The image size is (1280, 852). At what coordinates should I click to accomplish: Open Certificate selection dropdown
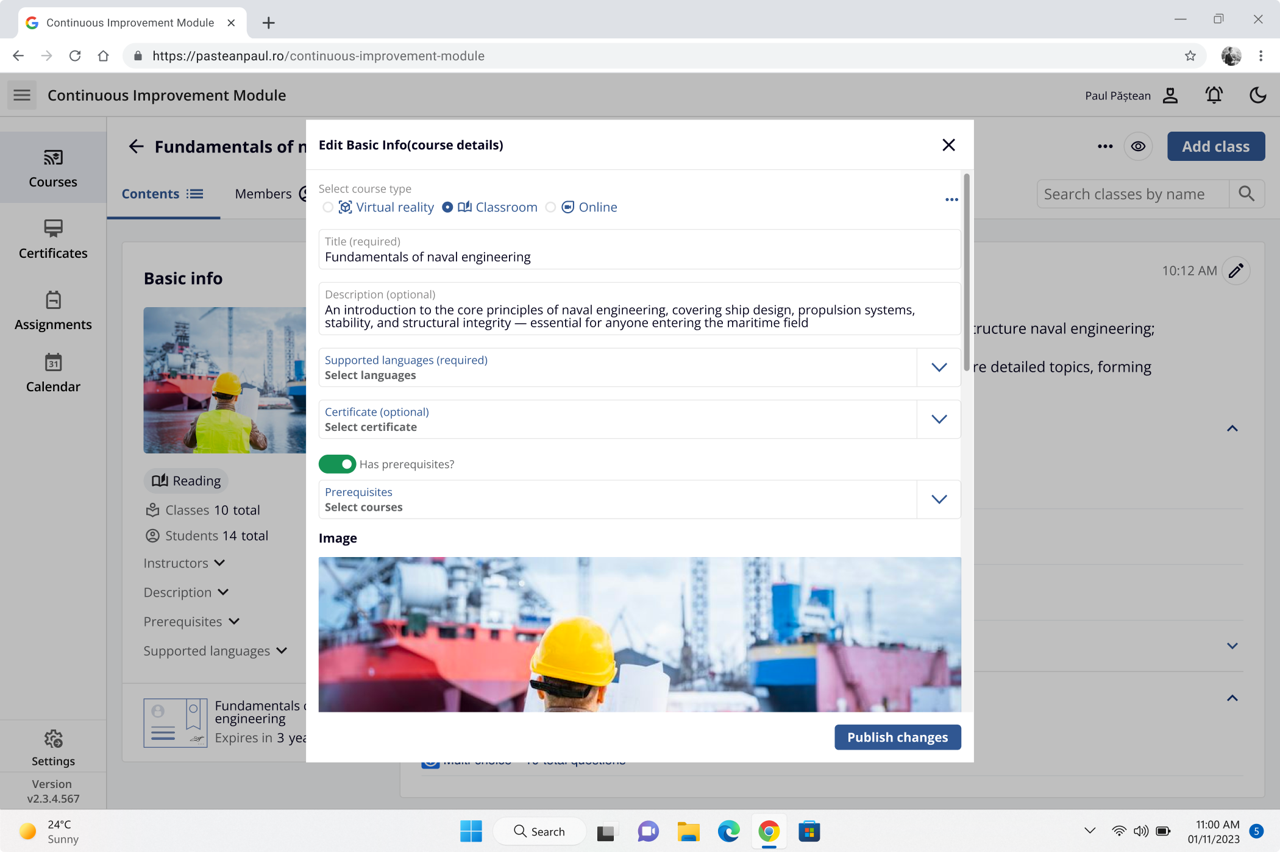point(939,419)
